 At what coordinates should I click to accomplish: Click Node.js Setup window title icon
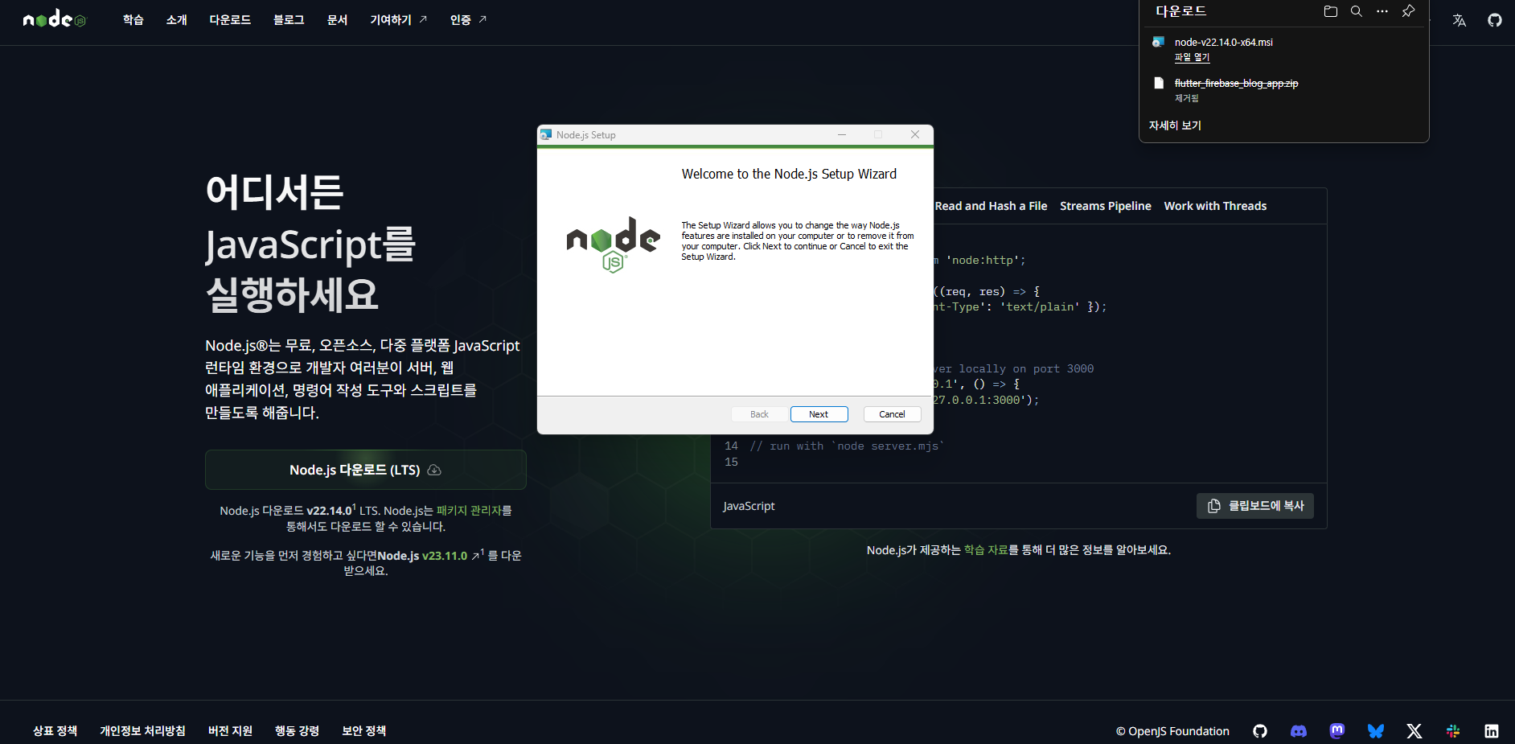546,135
